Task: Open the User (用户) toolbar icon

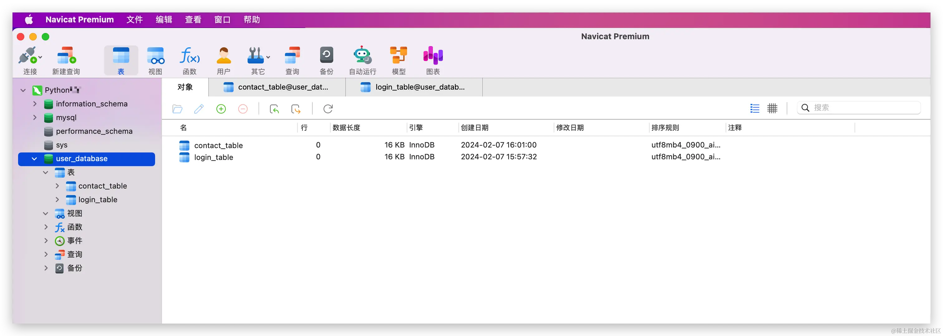Action: tap(224, 55)
